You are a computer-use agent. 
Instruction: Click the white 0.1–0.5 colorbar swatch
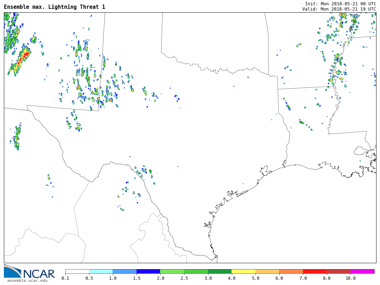[77, 272]
